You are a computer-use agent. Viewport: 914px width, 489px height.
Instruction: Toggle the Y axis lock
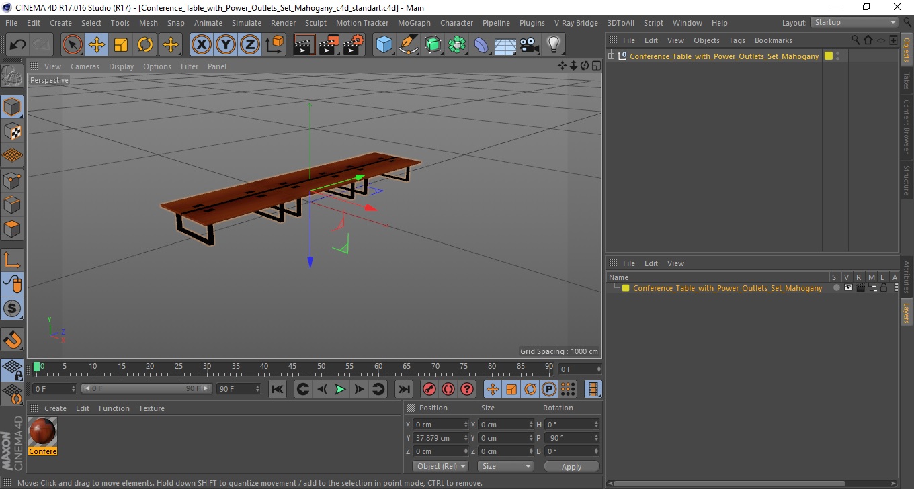[226, 45]
